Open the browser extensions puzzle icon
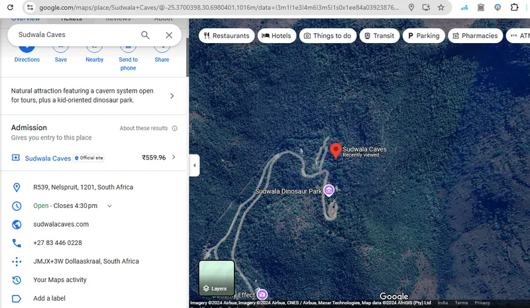Viewport: 530px width, 308px height. 514,7
